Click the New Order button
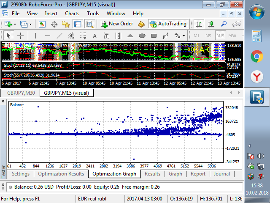The height and width of the screenshot is (203, 270). point(117,24)
